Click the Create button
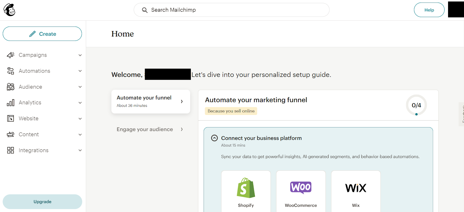464x212 pixels. (x=42, y=34)
